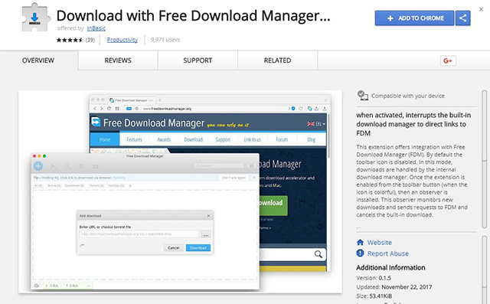The height and width of the screenshot is (304, 490).
Task: Switch to the SUPPORT tab
Action: click(x=198, y=60)
